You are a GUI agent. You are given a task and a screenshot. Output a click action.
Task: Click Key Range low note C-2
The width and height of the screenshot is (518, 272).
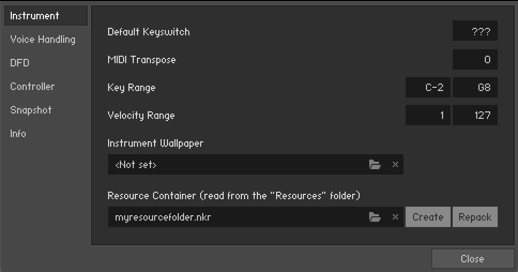point(428,87)
